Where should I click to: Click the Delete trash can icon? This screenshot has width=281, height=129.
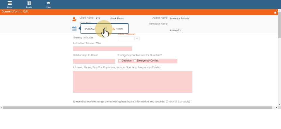(29, 3)
